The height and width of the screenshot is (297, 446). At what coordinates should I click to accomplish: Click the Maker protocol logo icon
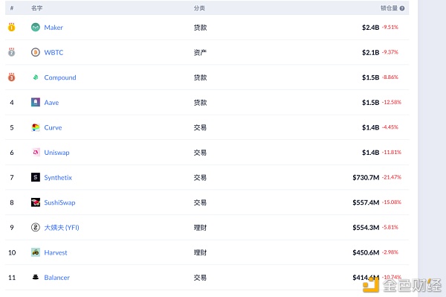[x=36, y=28]
